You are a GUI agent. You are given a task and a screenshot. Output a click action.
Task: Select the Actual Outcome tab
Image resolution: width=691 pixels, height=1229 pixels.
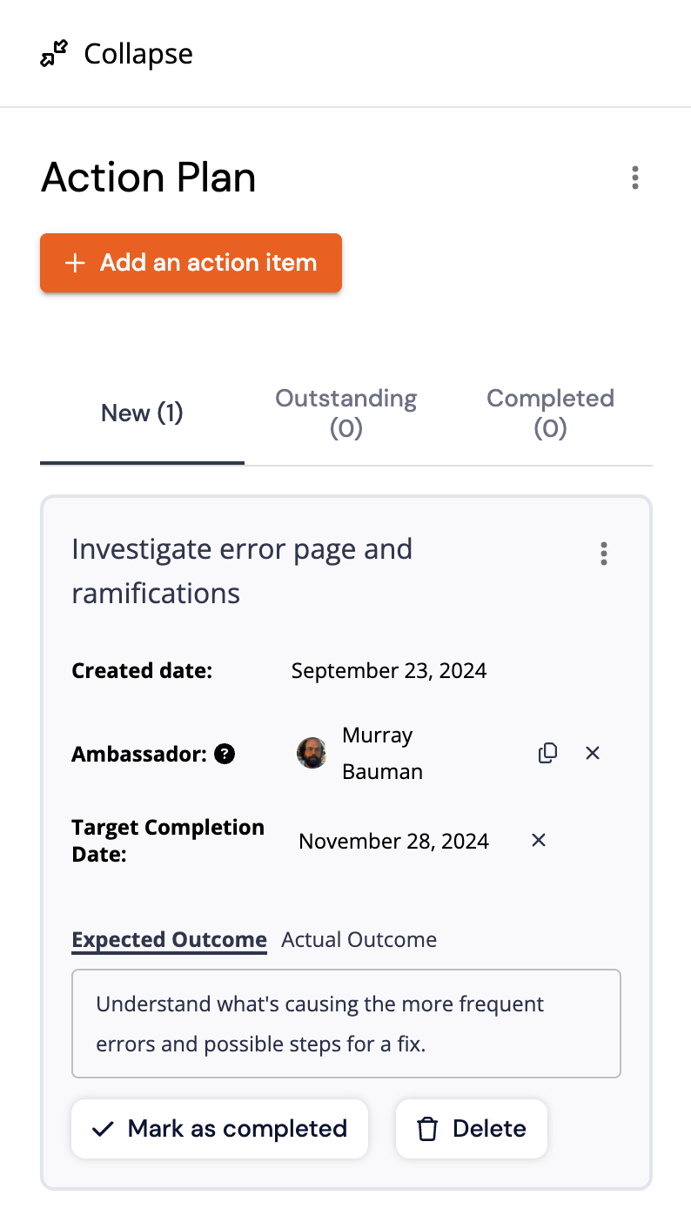coord(359,940)
